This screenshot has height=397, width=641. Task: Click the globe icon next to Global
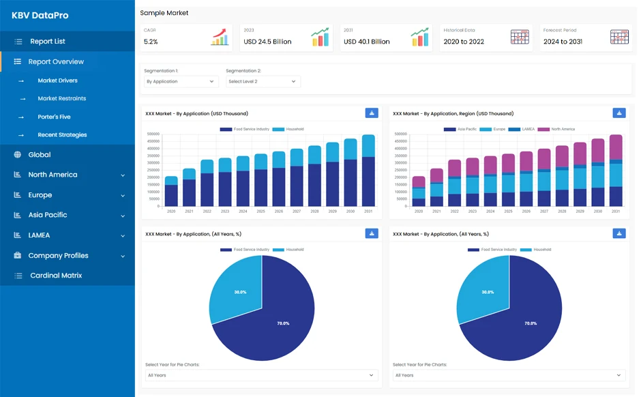pyautogui.click(x=18, y=155)
